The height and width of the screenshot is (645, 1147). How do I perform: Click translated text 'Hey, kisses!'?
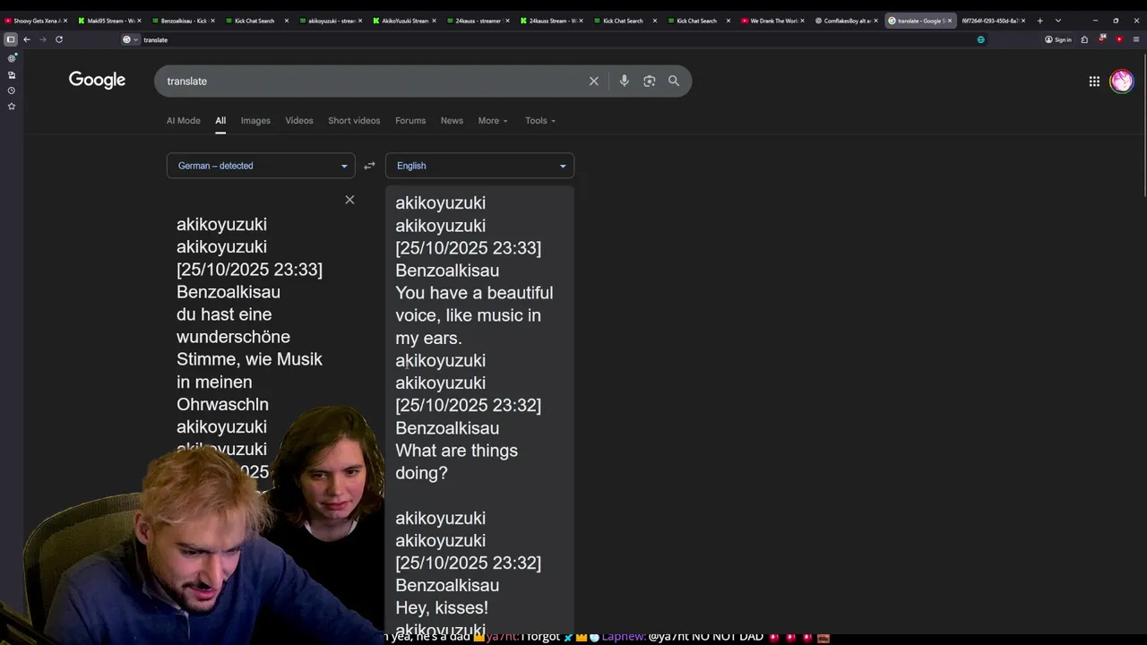442,608
